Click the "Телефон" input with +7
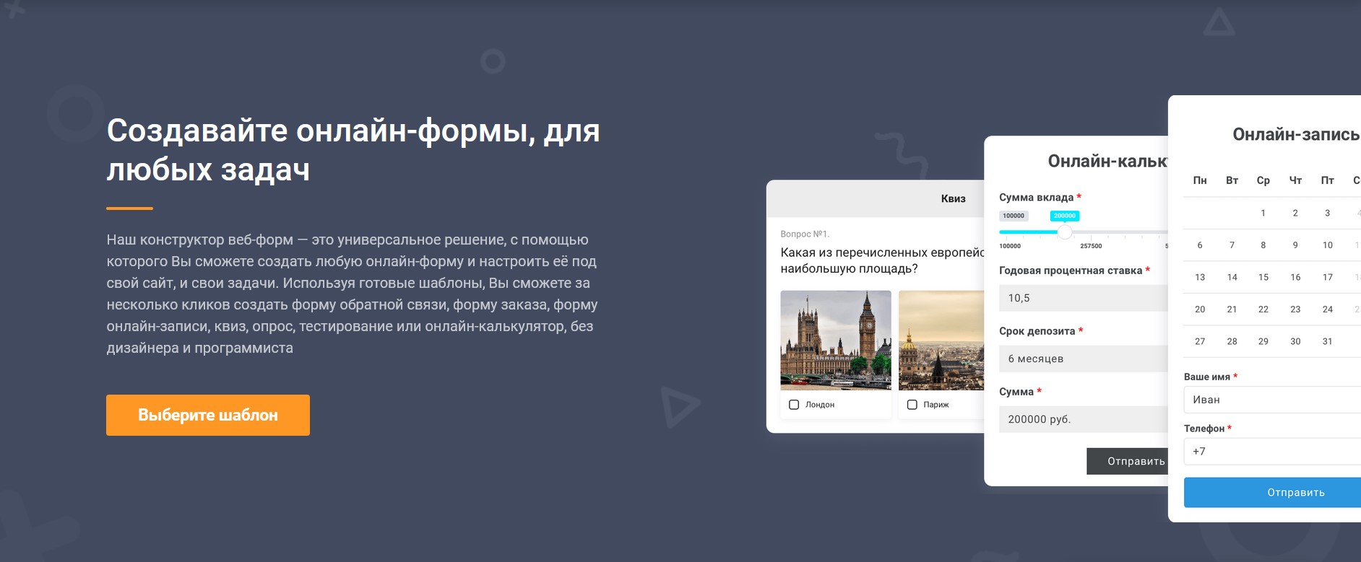The image size is (1361, 562). (x=1271, y=452)
